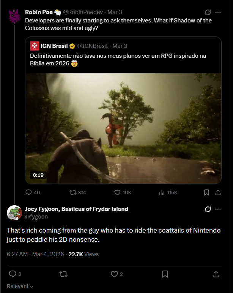
Task: Open more options on Robin Poe's post
Action: point(218,12)
